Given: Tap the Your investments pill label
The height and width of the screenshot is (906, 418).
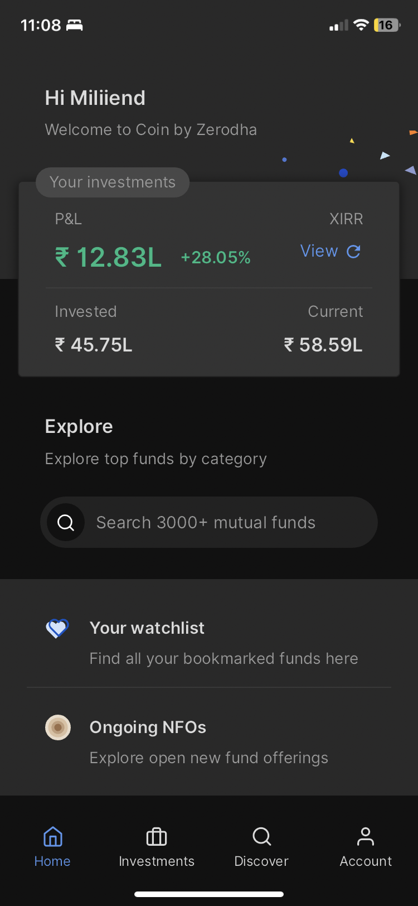Looking at the screenshot, I should [x=113, y=182].
